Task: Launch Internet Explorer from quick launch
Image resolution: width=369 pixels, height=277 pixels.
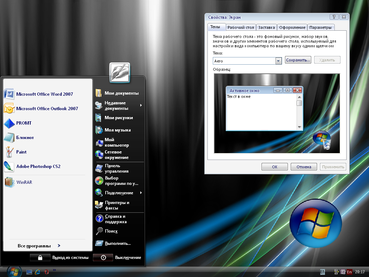Action: point(38,272)
